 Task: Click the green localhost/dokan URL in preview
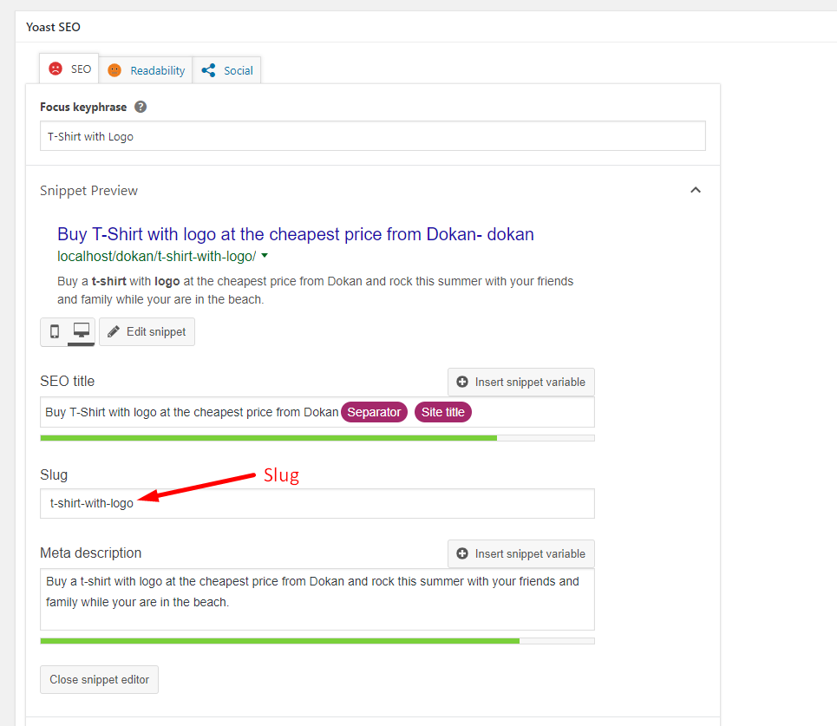(156, 256)
